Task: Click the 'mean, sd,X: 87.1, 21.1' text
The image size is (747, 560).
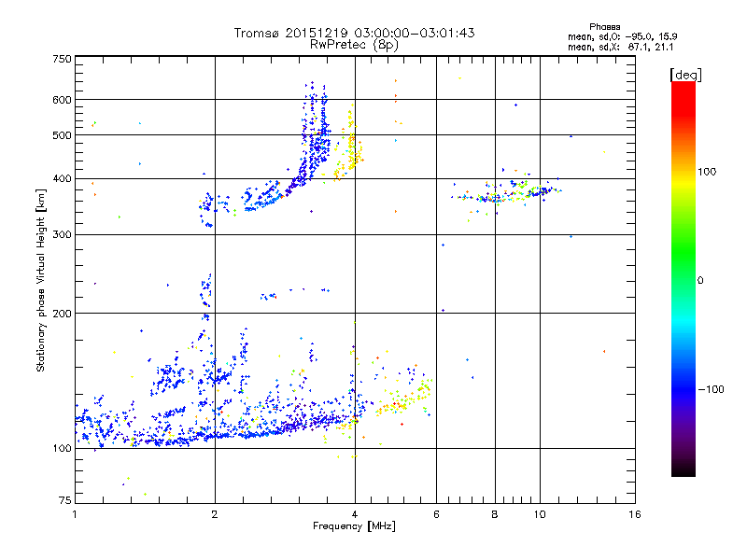Action: pos(621,48)
